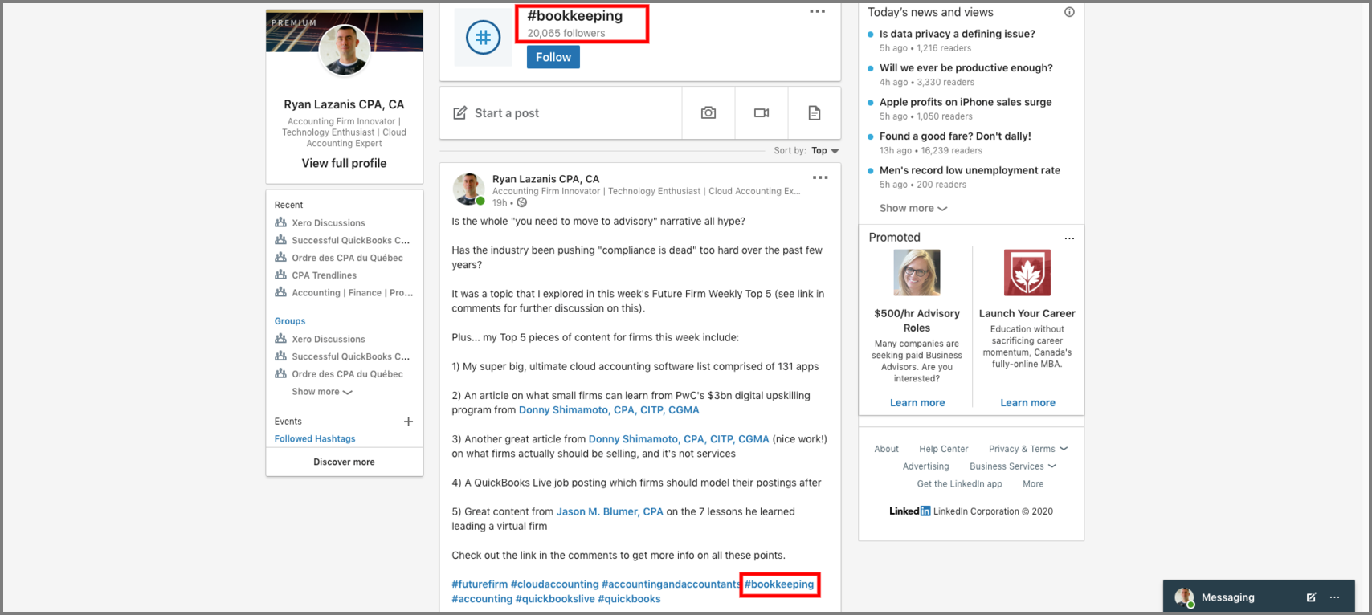Screen dimensions: 1372x615
Task: Open the Groups section link
Action: click(x=290, y=321)
